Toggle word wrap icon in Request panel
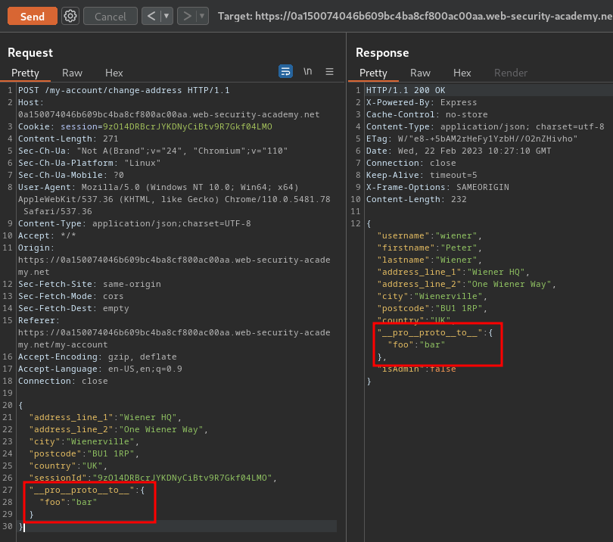 (286, 72)
